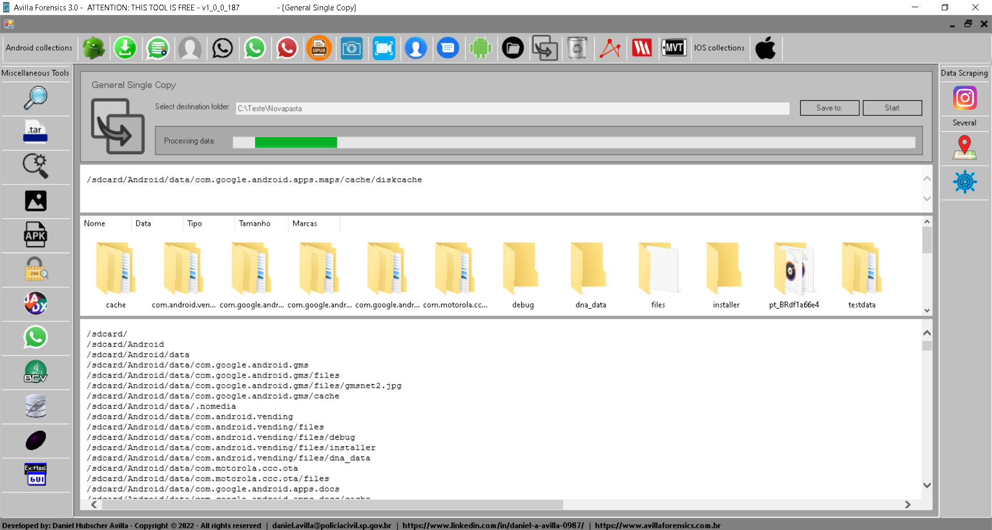
Task: Open the green database chat extraction icon
Action: [x=158, y=48]
